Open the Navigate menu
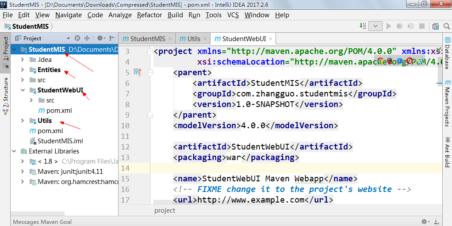452x226 pixels. tap(68, 15)
